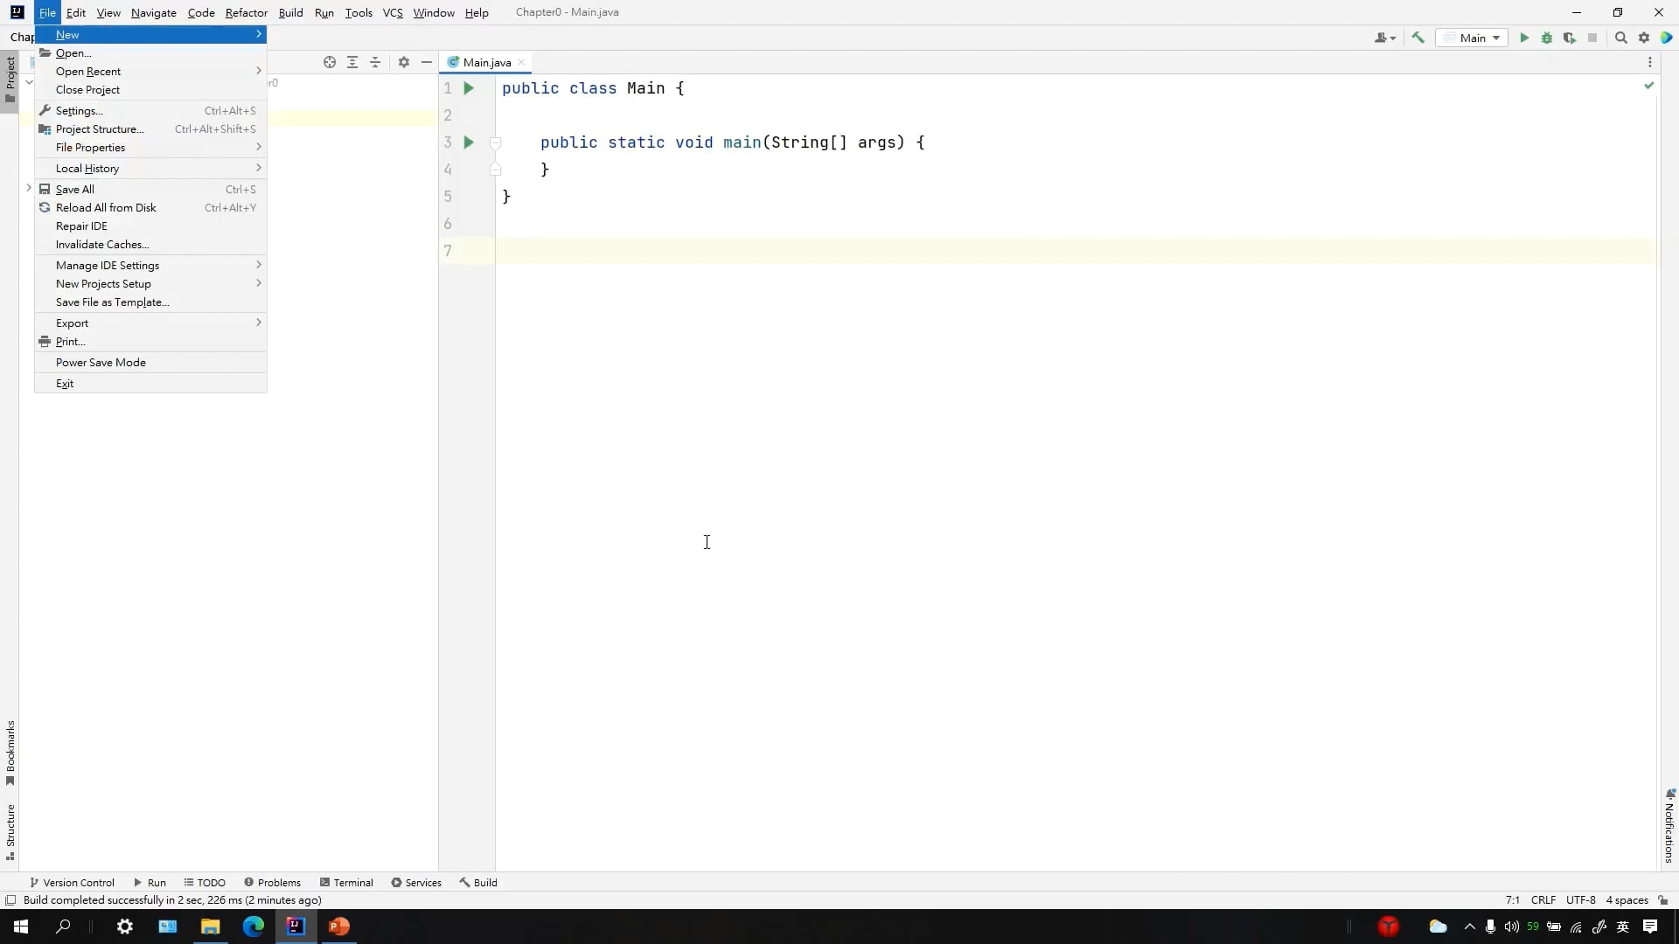Expand the Open Recent submenu
1679x944 pixels.
coord(88,72)
